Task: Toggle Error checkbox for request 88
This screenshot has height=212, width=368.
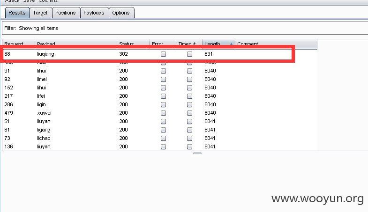Action: [163, 54]
